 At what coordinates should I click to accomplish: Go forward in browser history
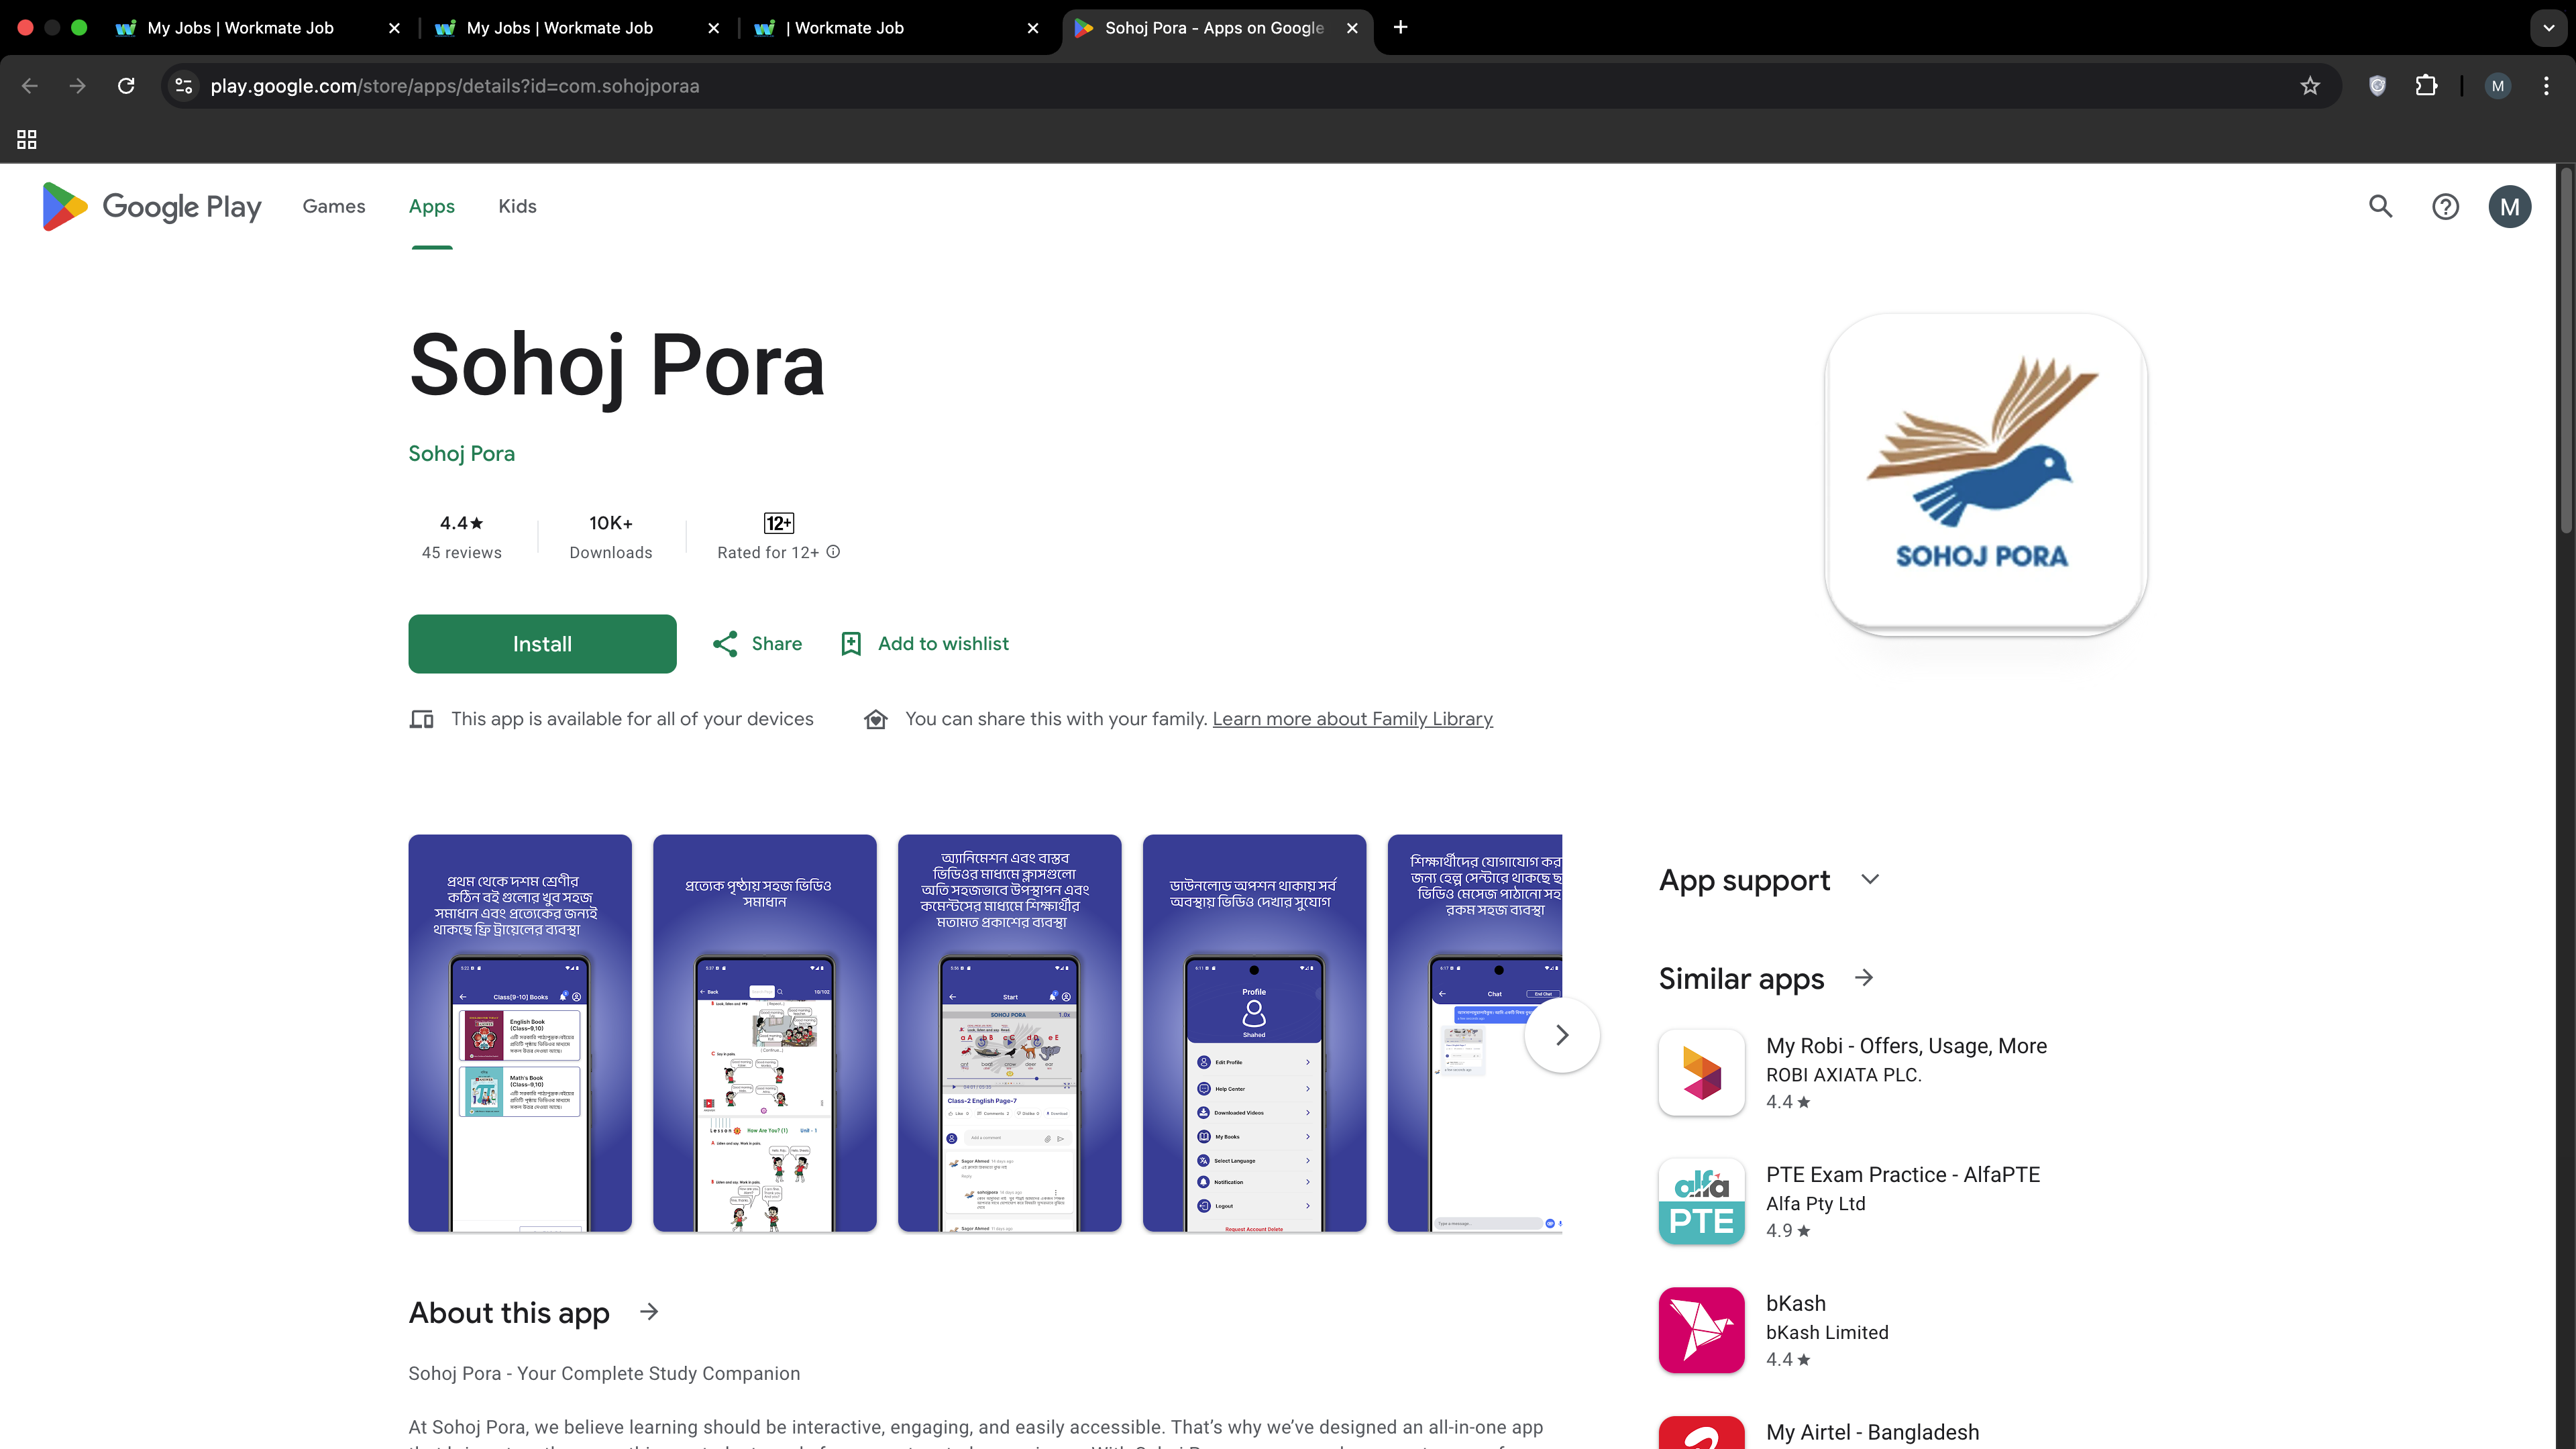coord(78,86)
